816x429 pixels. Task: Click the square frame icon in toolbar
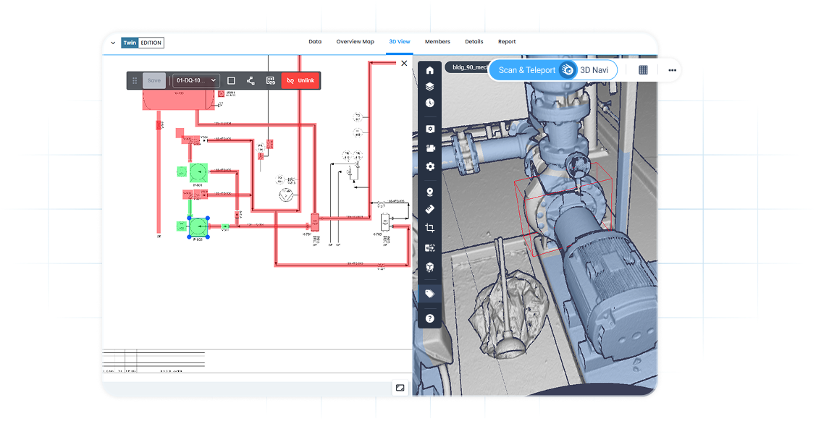pos(231,80)
